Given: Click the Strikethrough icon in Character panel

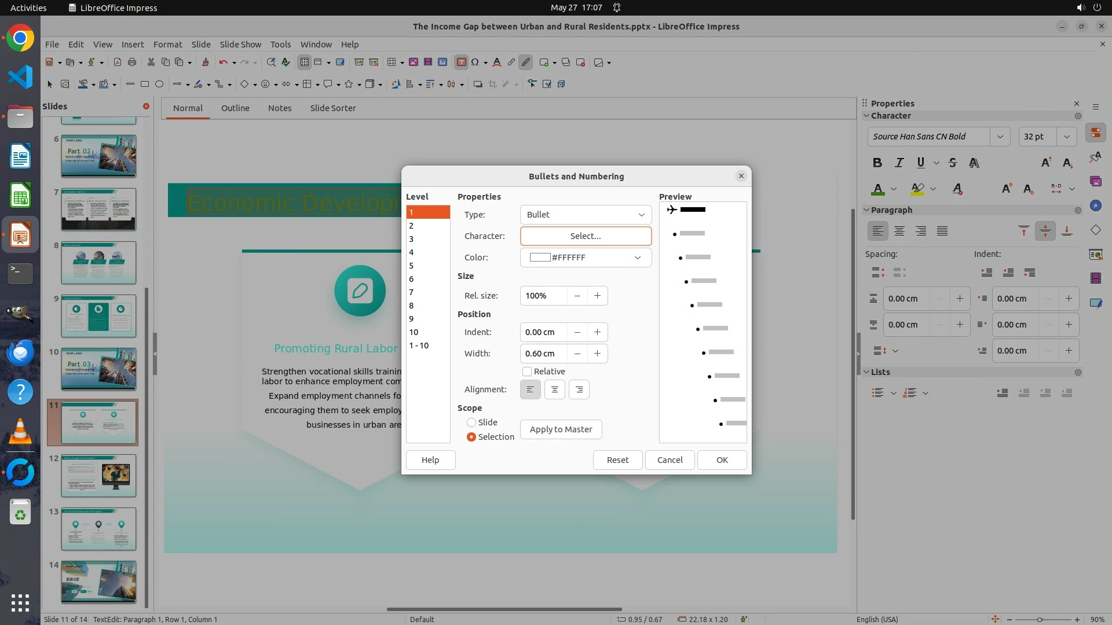Looking at the screenshot, I should click(x=953, y=163).
